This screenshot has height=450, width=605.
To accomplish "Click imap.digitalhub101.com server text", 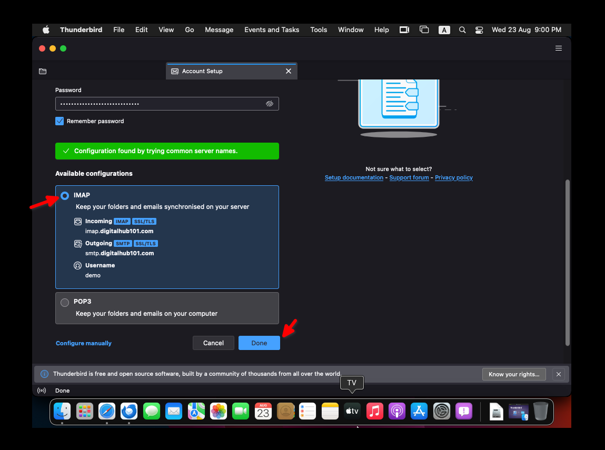I will pos(119,231).
